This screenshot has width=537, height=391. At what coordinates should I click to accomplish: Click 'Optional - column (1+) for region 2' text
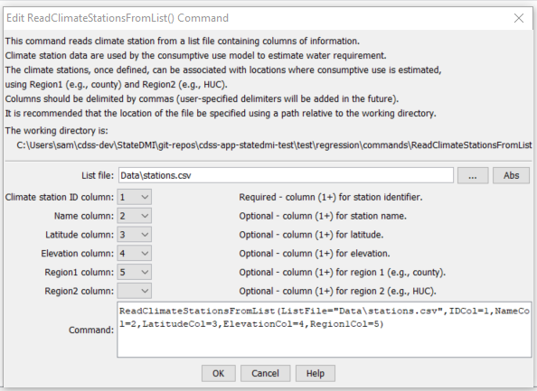(x=337, y=292)
